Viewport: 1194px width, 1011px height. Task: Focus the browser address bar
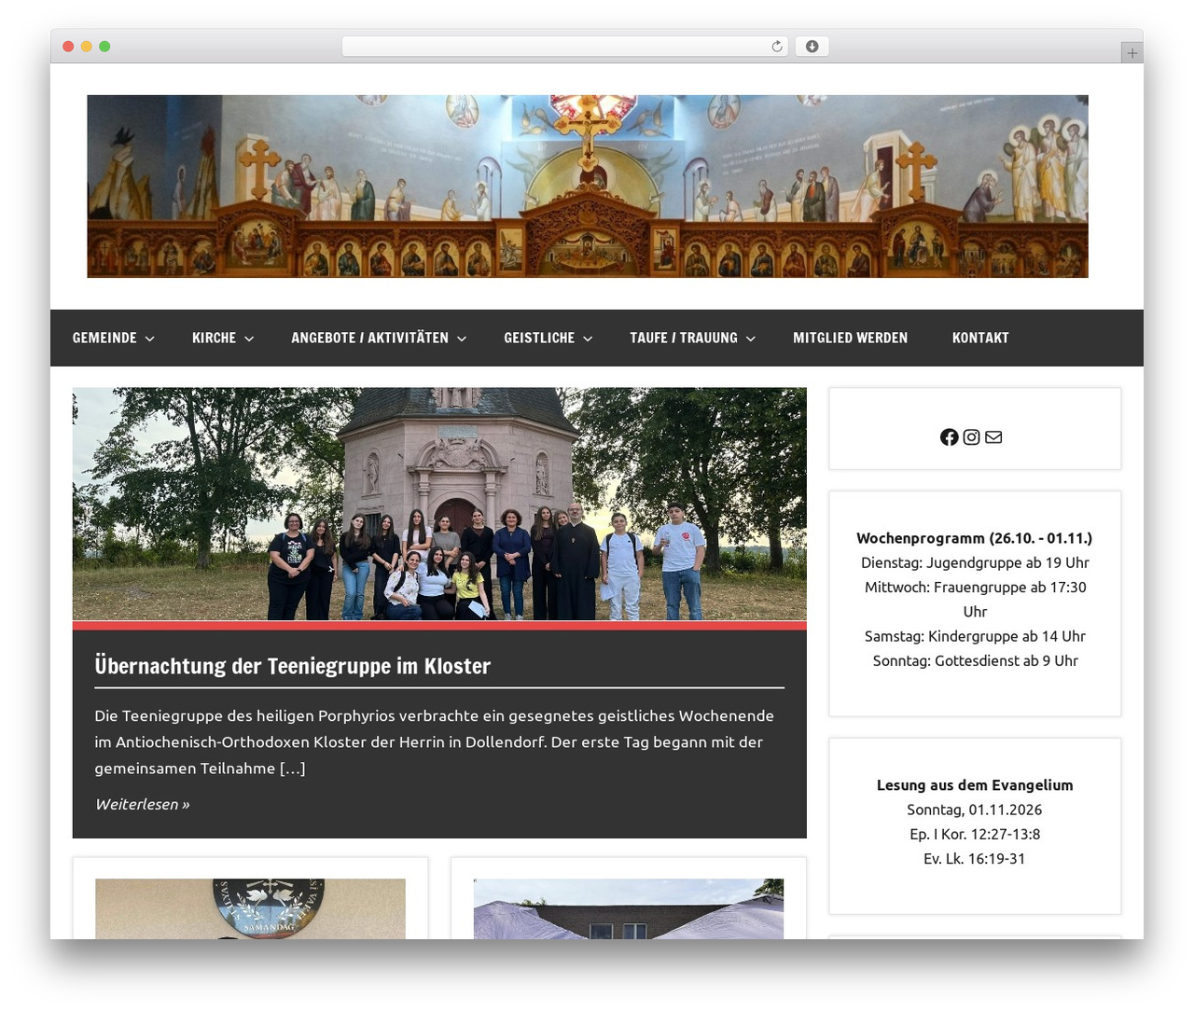pos(564,47)
